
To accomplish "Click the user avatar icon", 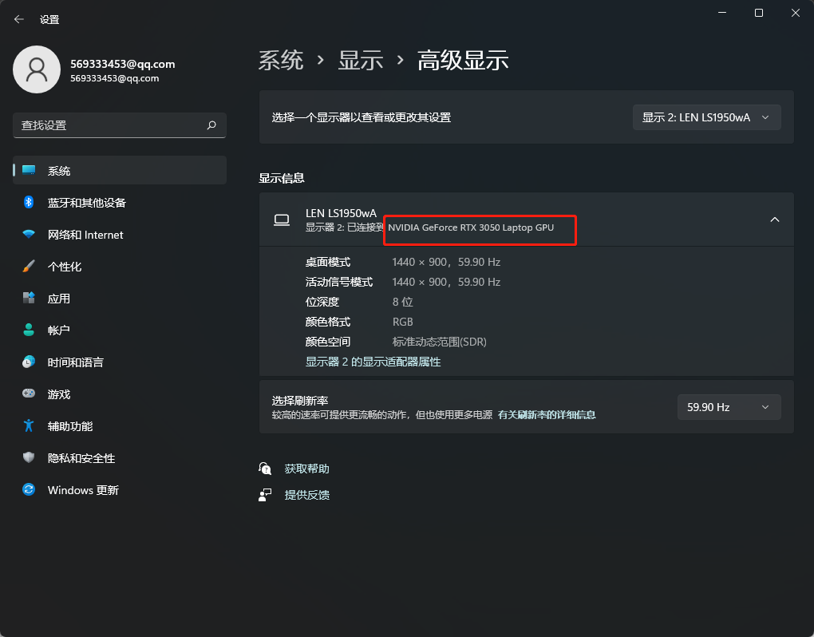I will [x=37, y=69].
